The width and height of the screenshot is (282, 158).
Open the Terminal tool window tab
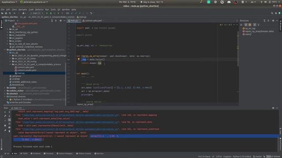click(48, 154)
